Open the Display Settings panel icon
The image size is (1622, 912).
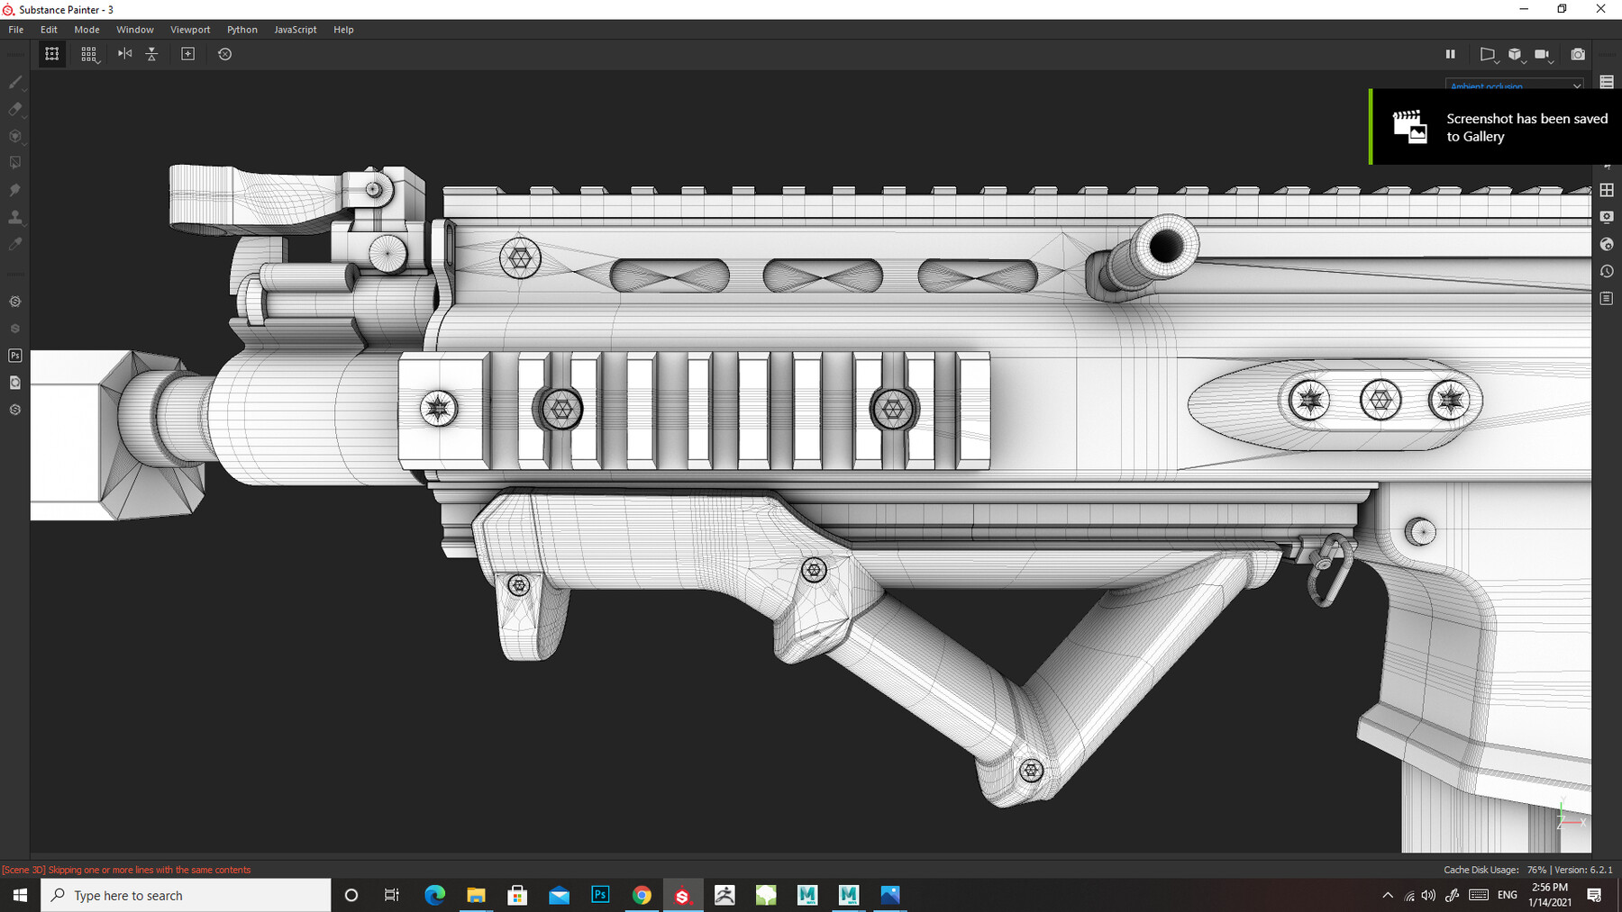click(x=1607, y=217)
